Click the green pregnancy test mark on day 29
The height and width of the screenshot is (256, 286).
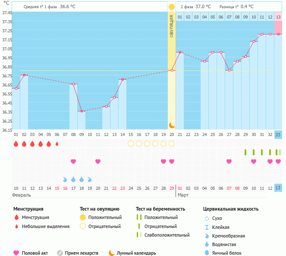point(245,152)
